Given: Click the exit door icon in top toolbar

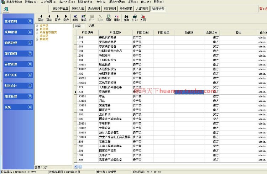Looking at the screenshot, I should (x=6, y=9).
